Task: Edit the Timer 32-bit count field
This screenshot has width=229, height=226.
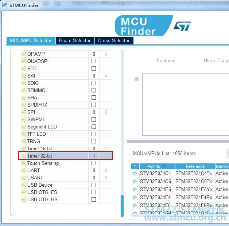Action: click(x=94, y=156)
